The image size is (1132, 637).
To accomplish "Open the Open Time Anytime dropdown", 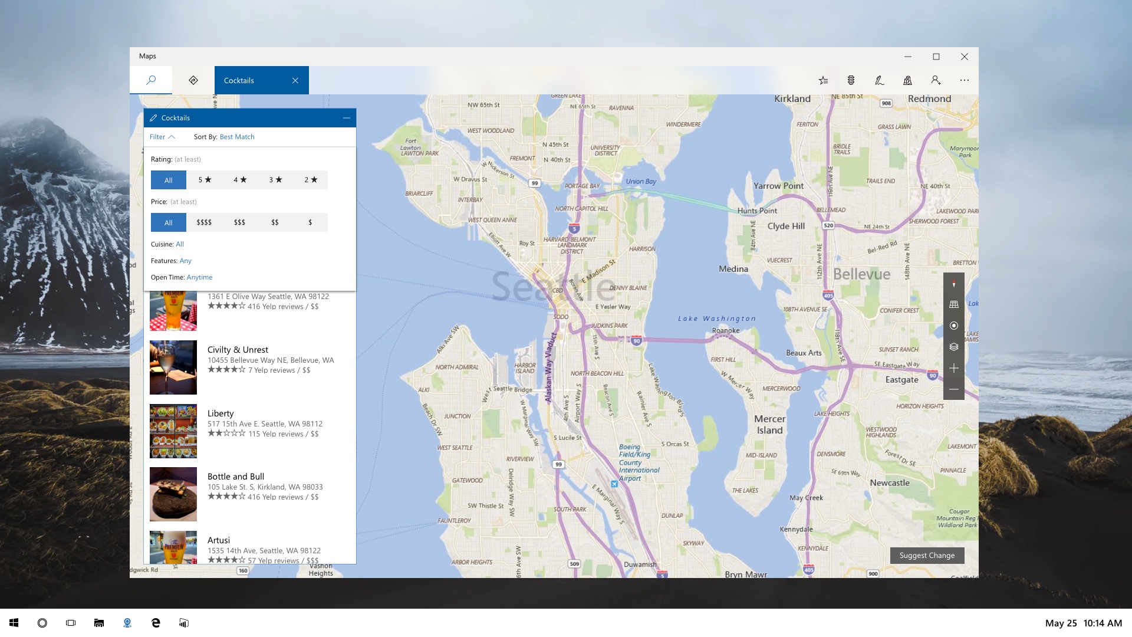I will pyautogui.click(x=199, y=277).
